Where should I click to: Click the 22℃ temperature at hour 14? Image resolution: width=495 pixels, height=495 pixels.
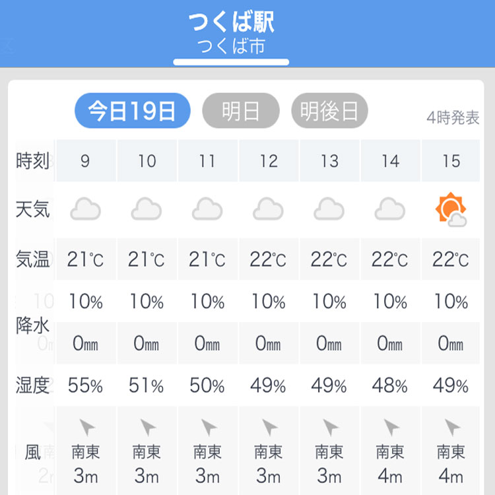pyautogui.click(x=390, y=259)
